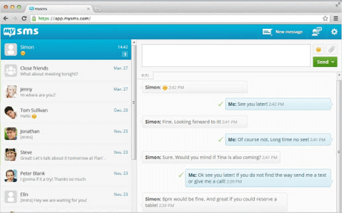Close the mysms browser tab
342x213 pixels.
(88, 9)
